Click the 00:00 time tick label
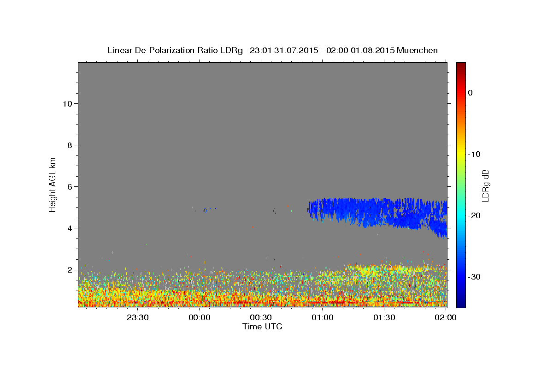 coord(200,317)
